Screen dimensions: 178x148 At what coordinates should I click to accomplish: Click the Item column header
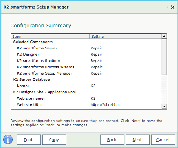(x=50, y=37)
